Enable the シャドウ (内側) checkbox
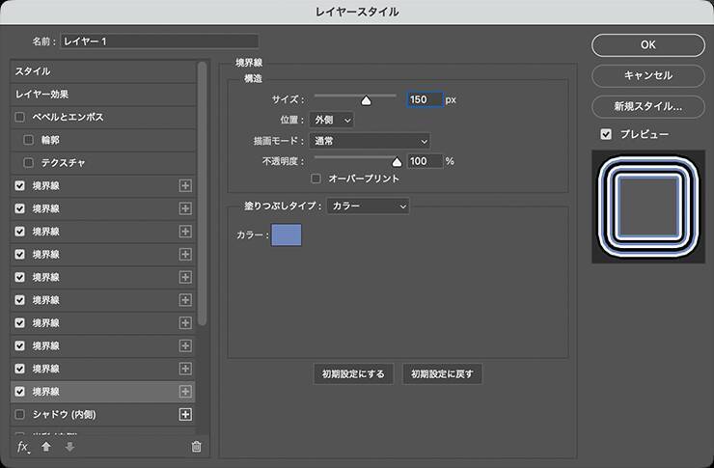 19,414
